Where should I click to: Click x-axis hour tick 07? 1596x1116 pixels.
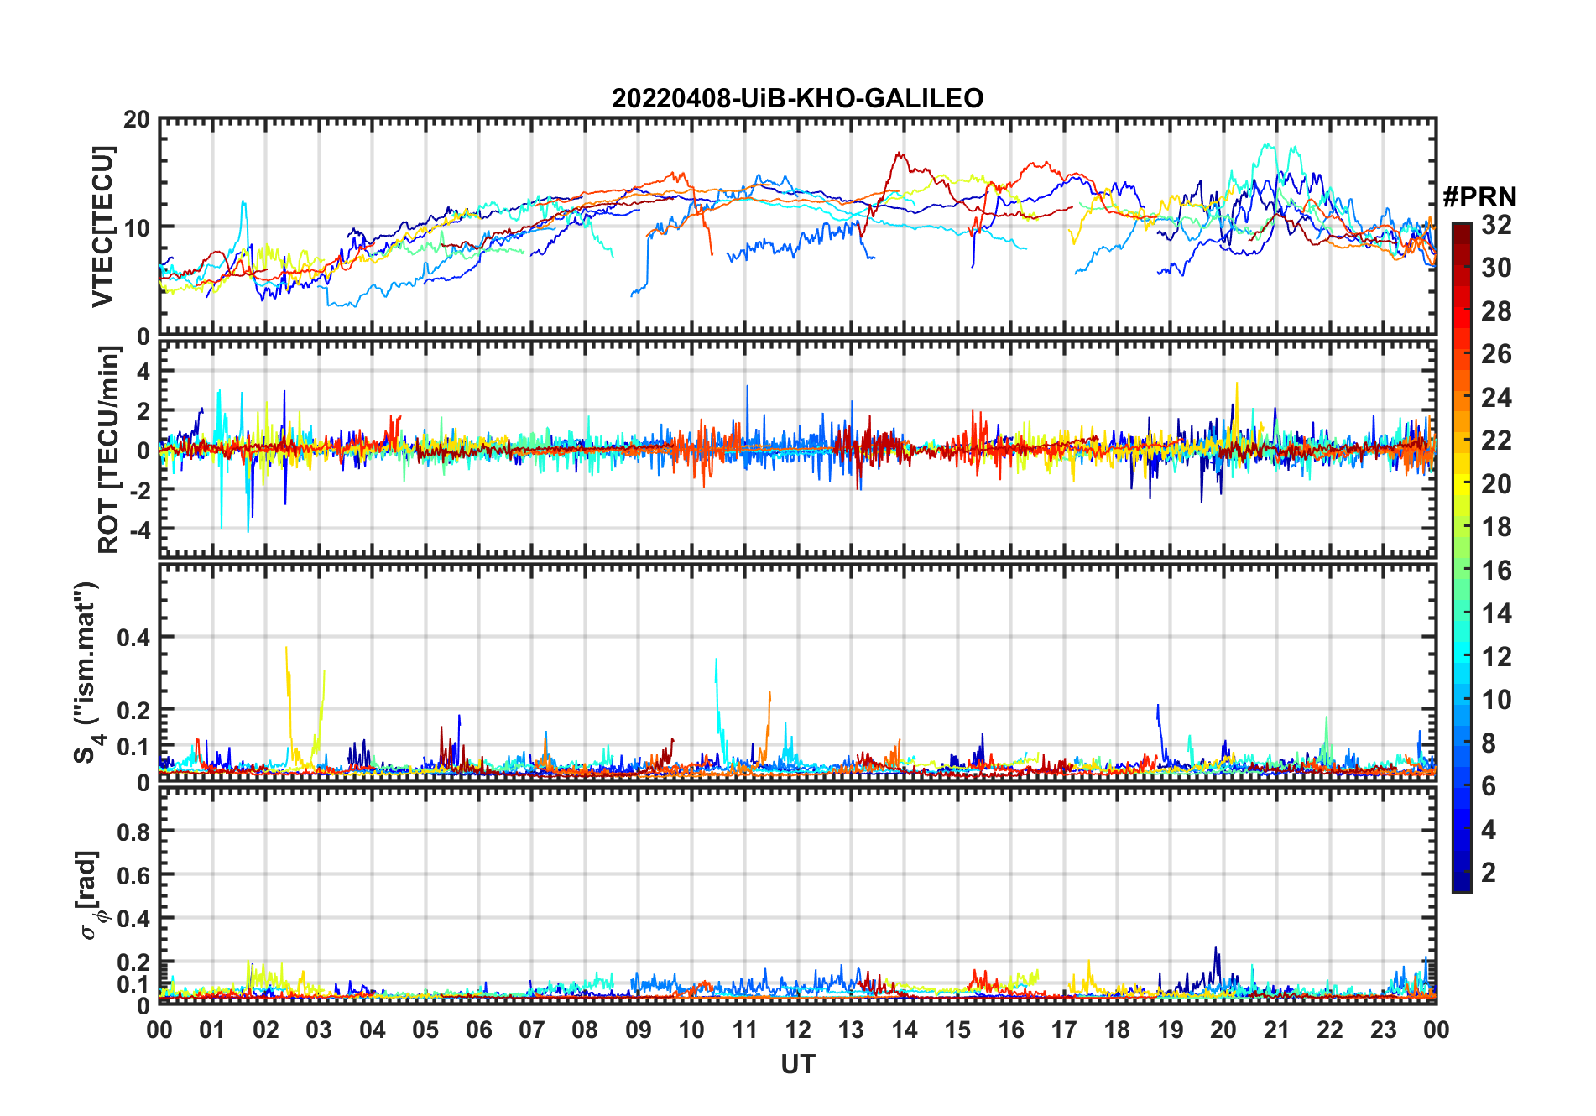[532, 1030]
